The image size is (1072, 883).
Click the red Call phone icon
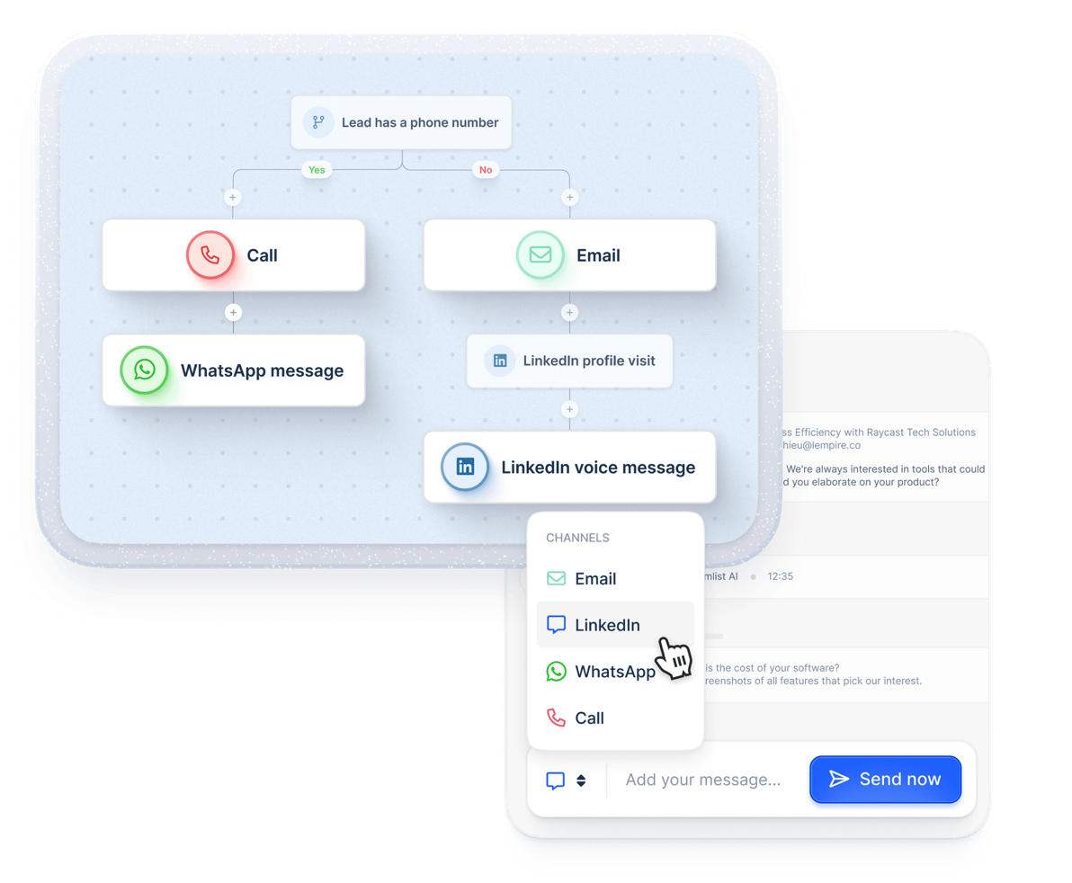[x=210, y=255]
